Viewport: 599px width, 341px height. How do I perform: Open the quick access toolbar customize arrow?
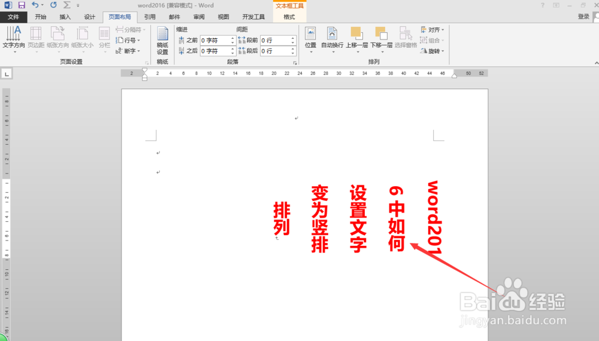(x=78, y=5)
